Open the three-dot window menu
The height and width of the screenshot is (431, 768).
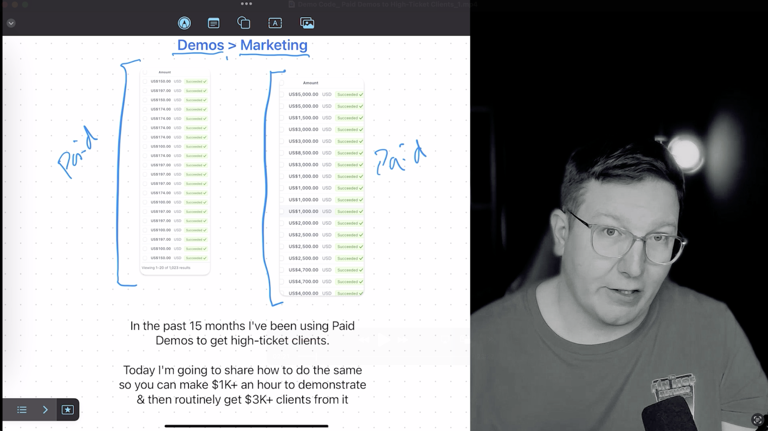coord(246,4)
